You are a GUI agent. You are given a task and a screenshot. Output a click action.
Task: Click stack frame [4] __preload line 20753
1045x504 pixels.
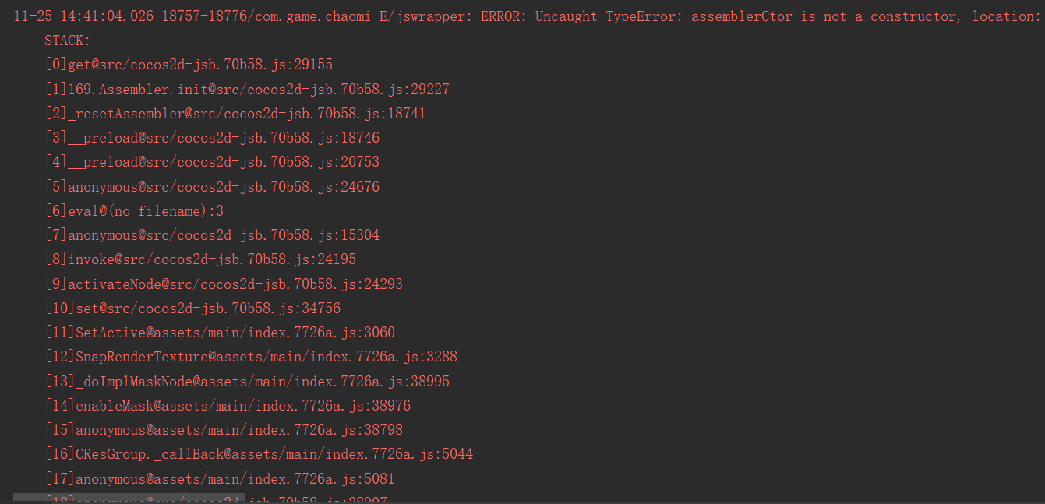click(212, 162)
